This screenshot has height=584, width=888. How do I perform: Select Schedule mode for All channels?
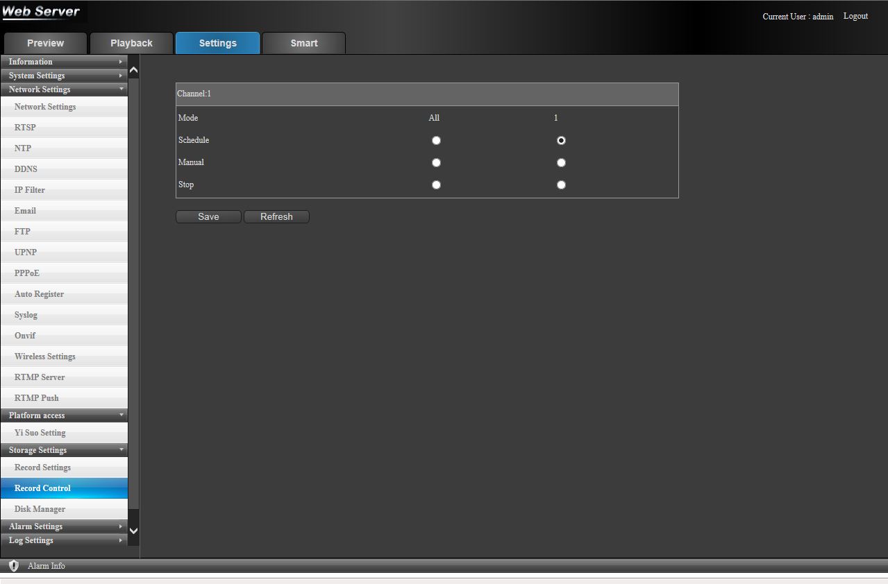click(436, 140)
